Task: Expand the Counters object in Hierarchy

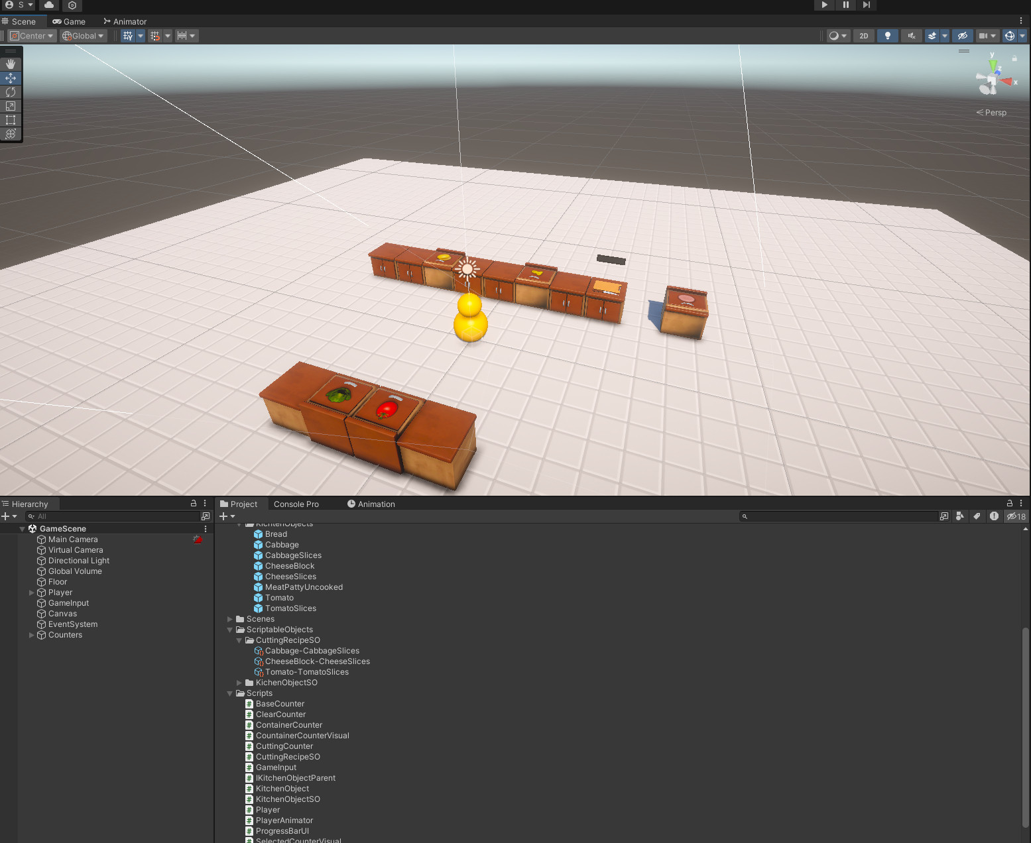Action: (x=31, y=635)
